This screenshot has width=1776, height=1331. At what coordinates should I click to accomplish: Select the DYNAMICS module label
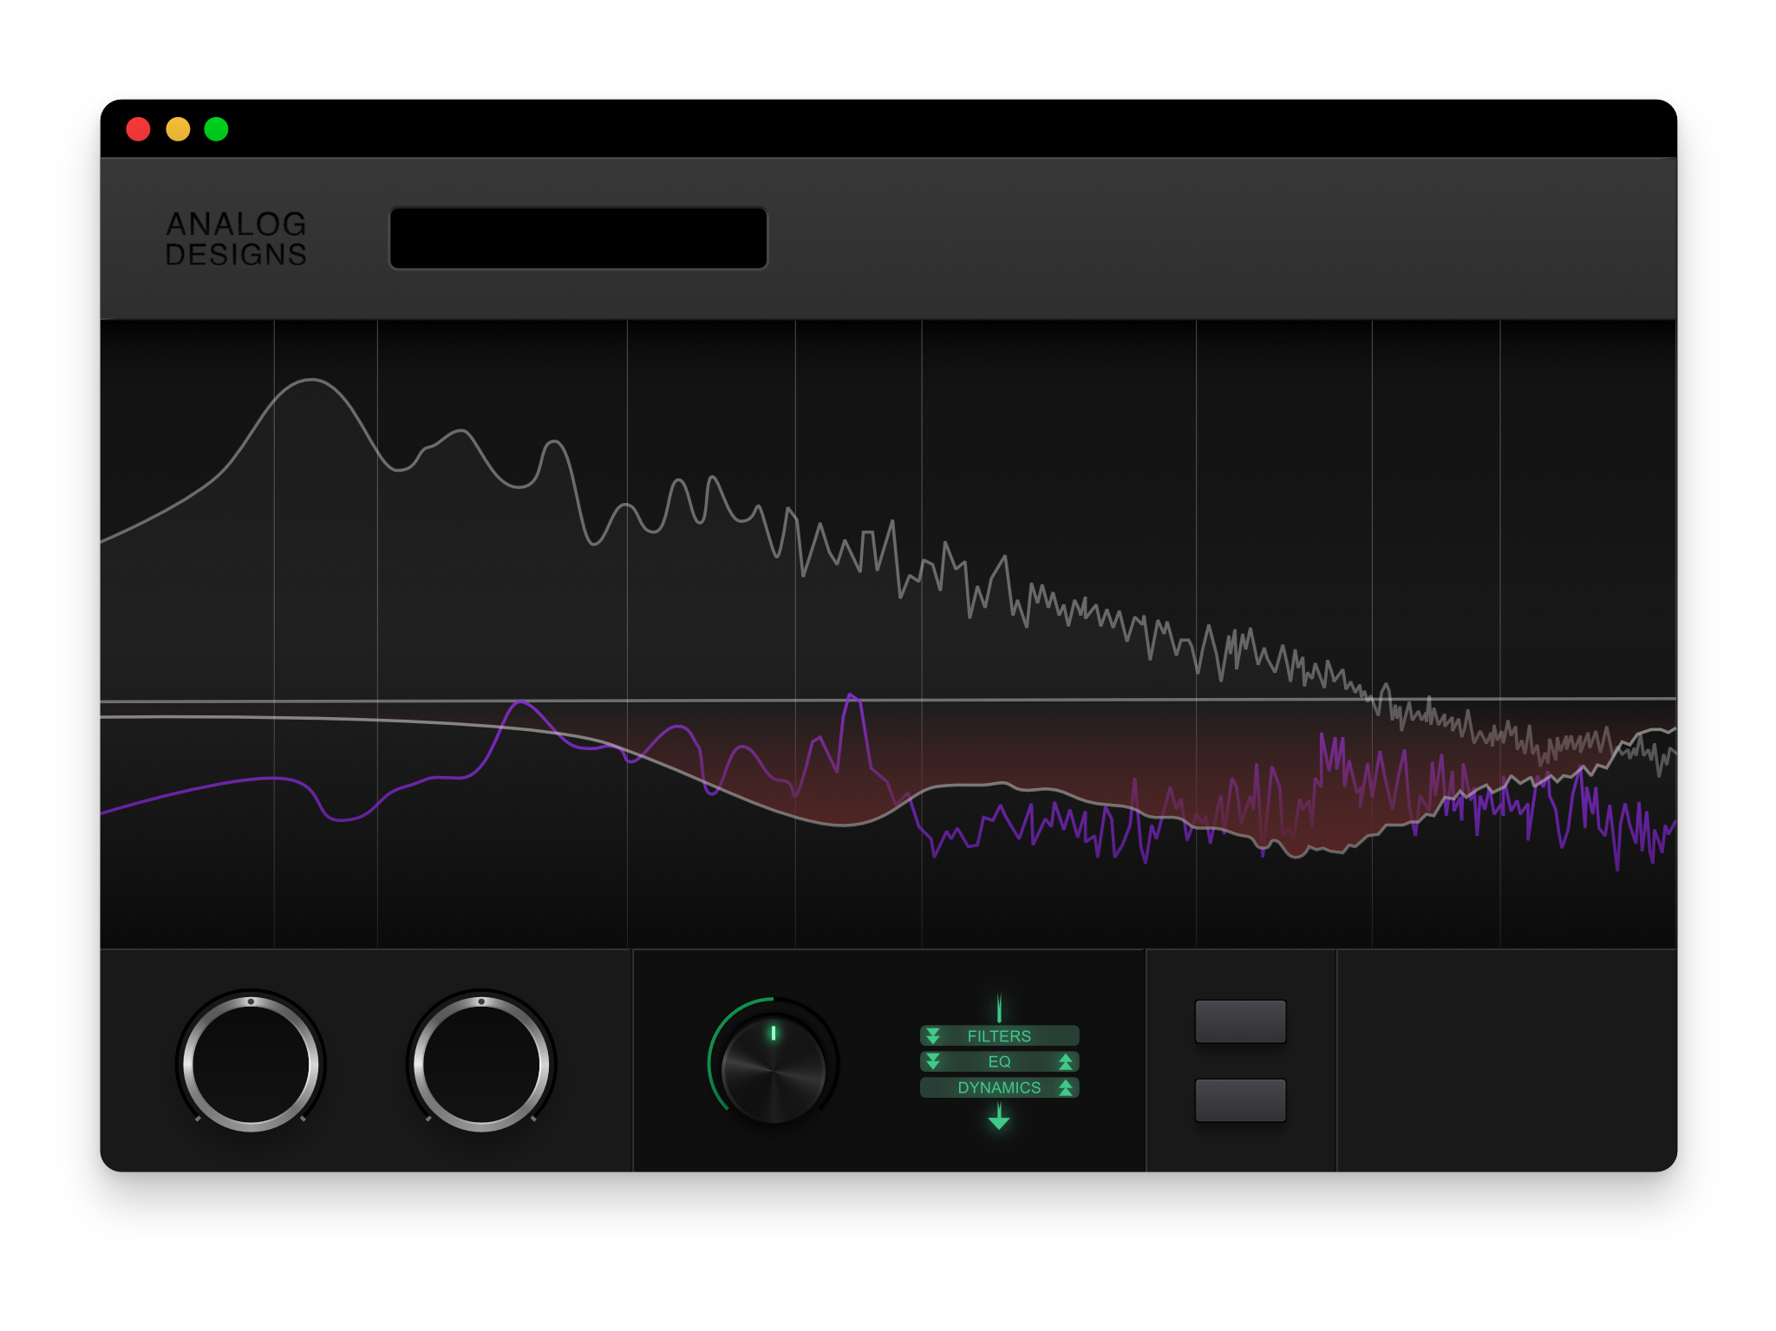click(x=999, y=1087)
